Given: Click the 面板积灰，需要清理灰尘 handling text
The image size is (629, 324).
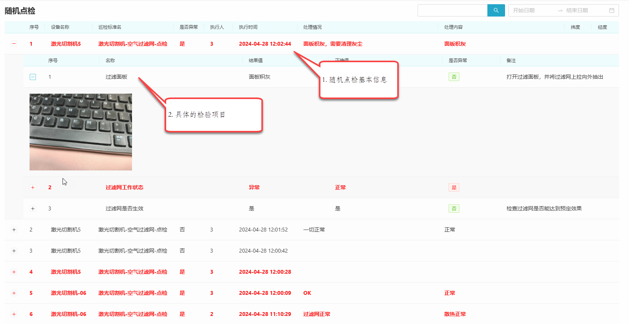Looking at the screenshot, I should [x=333, y=44].
